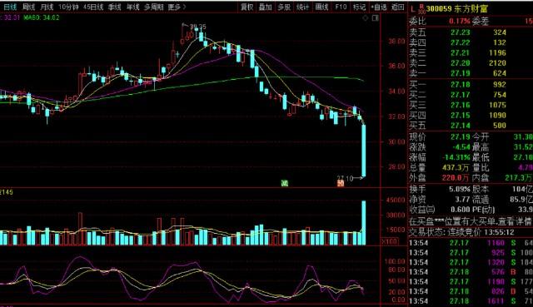
Task: Click the 净资 value 3.77
Action: 463,199
